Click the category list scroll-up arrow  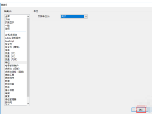[x=28, y=17]
